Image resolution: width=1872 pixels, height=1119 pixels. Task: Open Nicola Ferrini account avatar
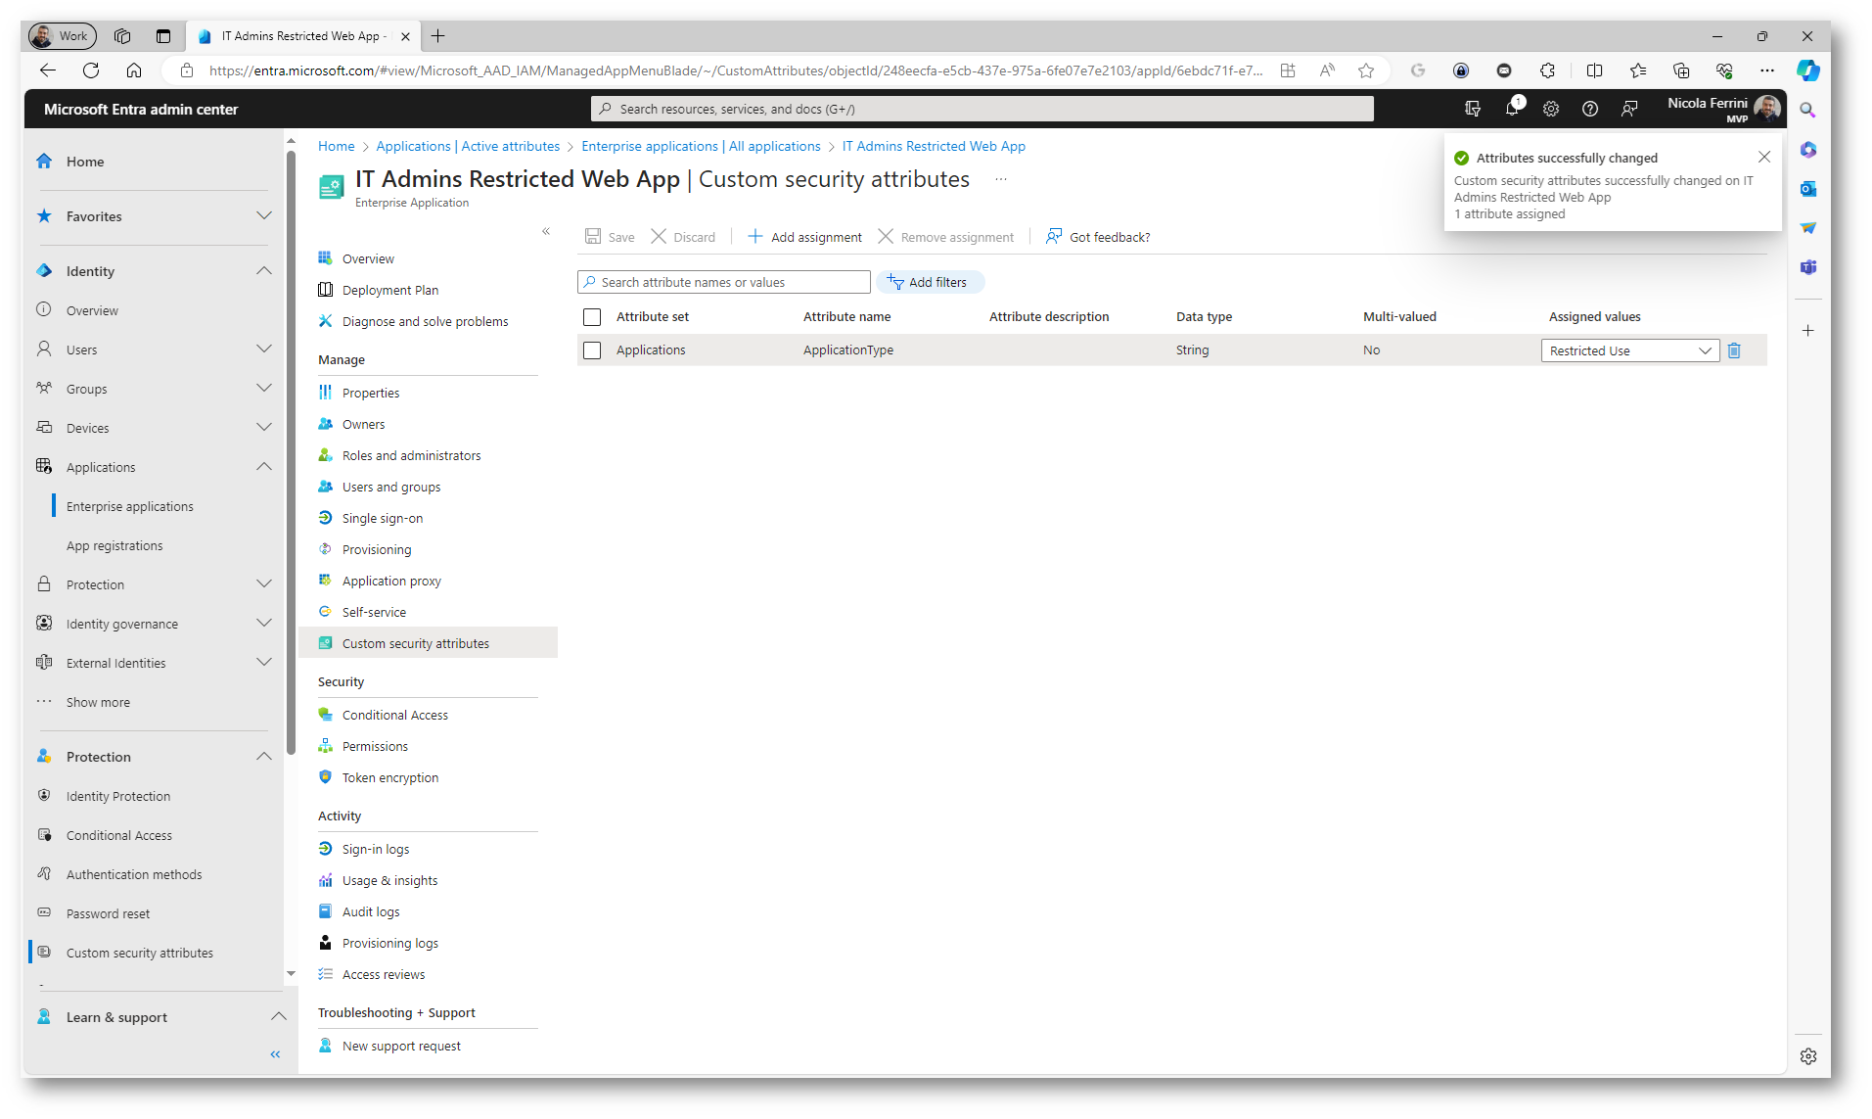click(x=1767, y=109)
